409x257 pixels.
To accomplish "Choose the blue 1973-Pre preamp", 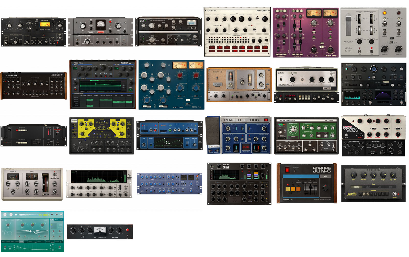I will (172, 85).
